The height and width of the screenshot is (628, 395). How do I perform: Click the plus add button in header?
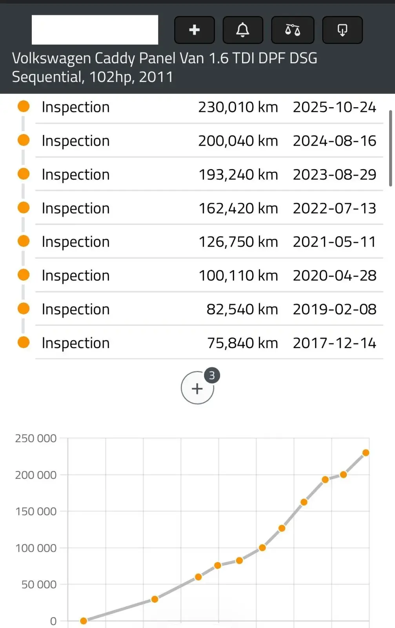coord(195,30)
